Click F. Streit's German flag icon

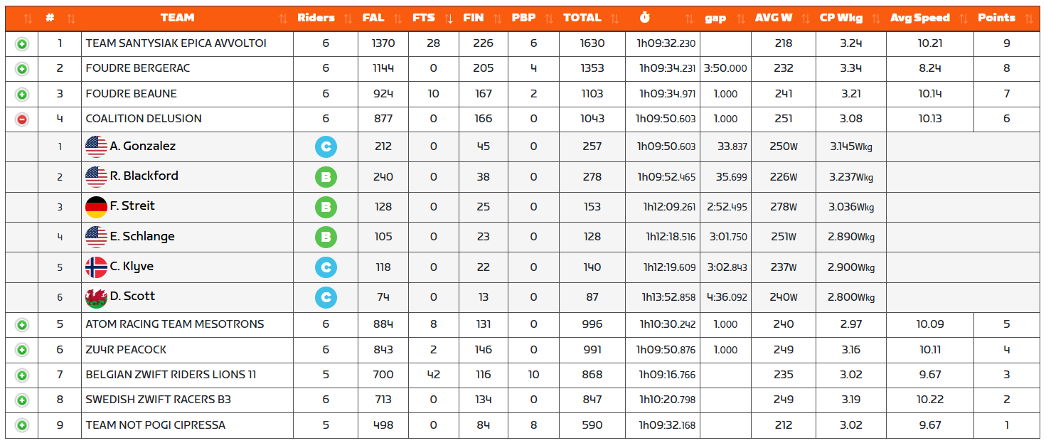tap(96, 207)
